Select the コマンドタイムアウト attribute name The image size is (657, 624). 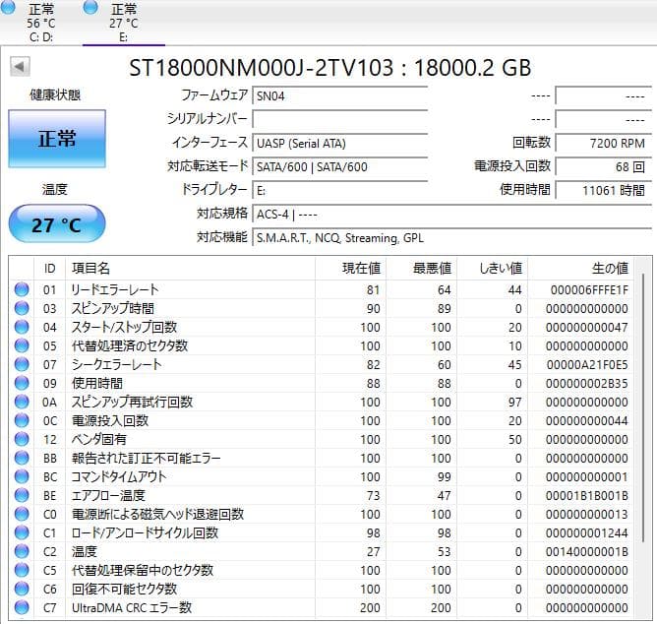tap(119, 476)
